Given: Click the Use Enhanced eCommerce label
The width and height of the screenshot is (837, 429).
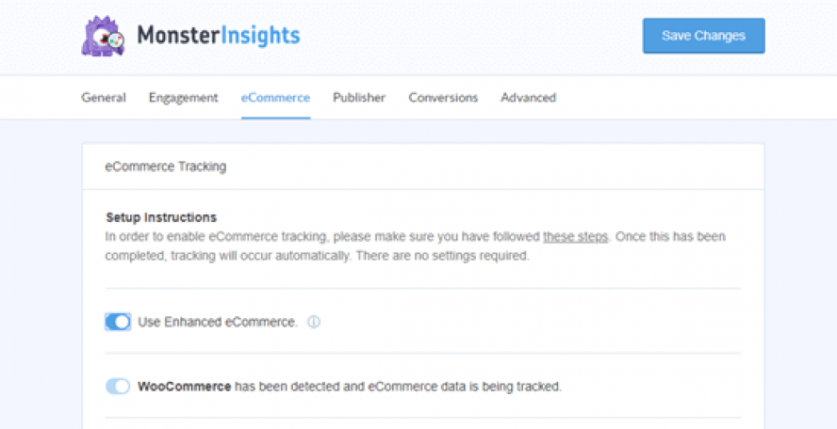Looking at the screenshot, I should (218, 323).
